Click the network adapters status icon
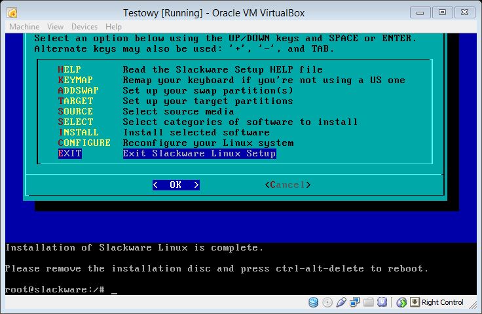The image size is (482, 314). click(x=355, y=302)
